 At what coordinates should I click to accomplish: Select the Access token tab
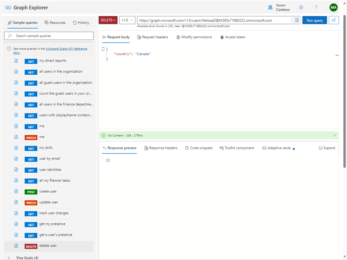(x=233, y=37)
